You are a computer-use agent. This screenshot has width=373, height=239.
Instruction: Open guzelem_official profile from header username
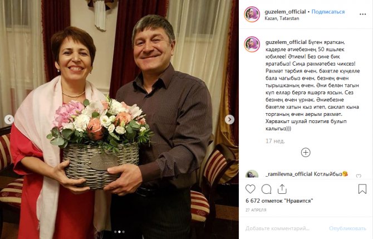pyautogui.click(x=285, y=12)
